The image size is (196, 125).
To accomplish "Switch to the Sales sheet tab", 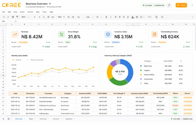I will coord(31,119).
